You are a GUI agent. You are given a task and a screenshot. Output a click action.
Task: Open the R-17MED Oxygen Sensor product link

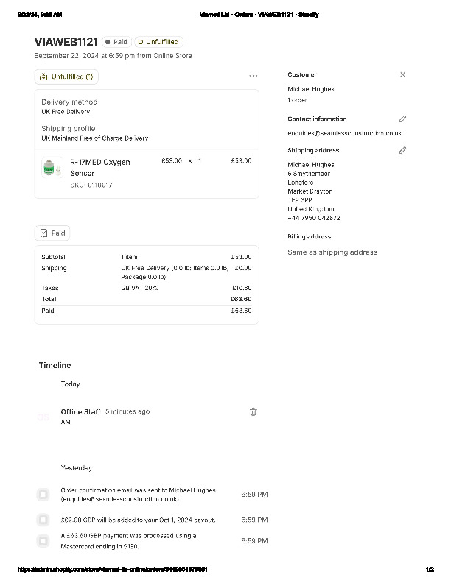99,167
